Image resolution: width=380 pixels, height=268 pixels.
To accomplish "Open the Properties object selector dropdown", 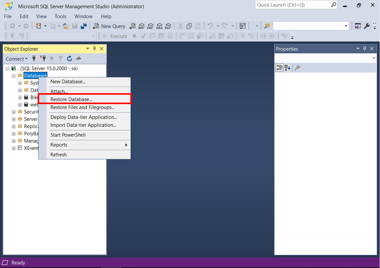I will 374,58.
